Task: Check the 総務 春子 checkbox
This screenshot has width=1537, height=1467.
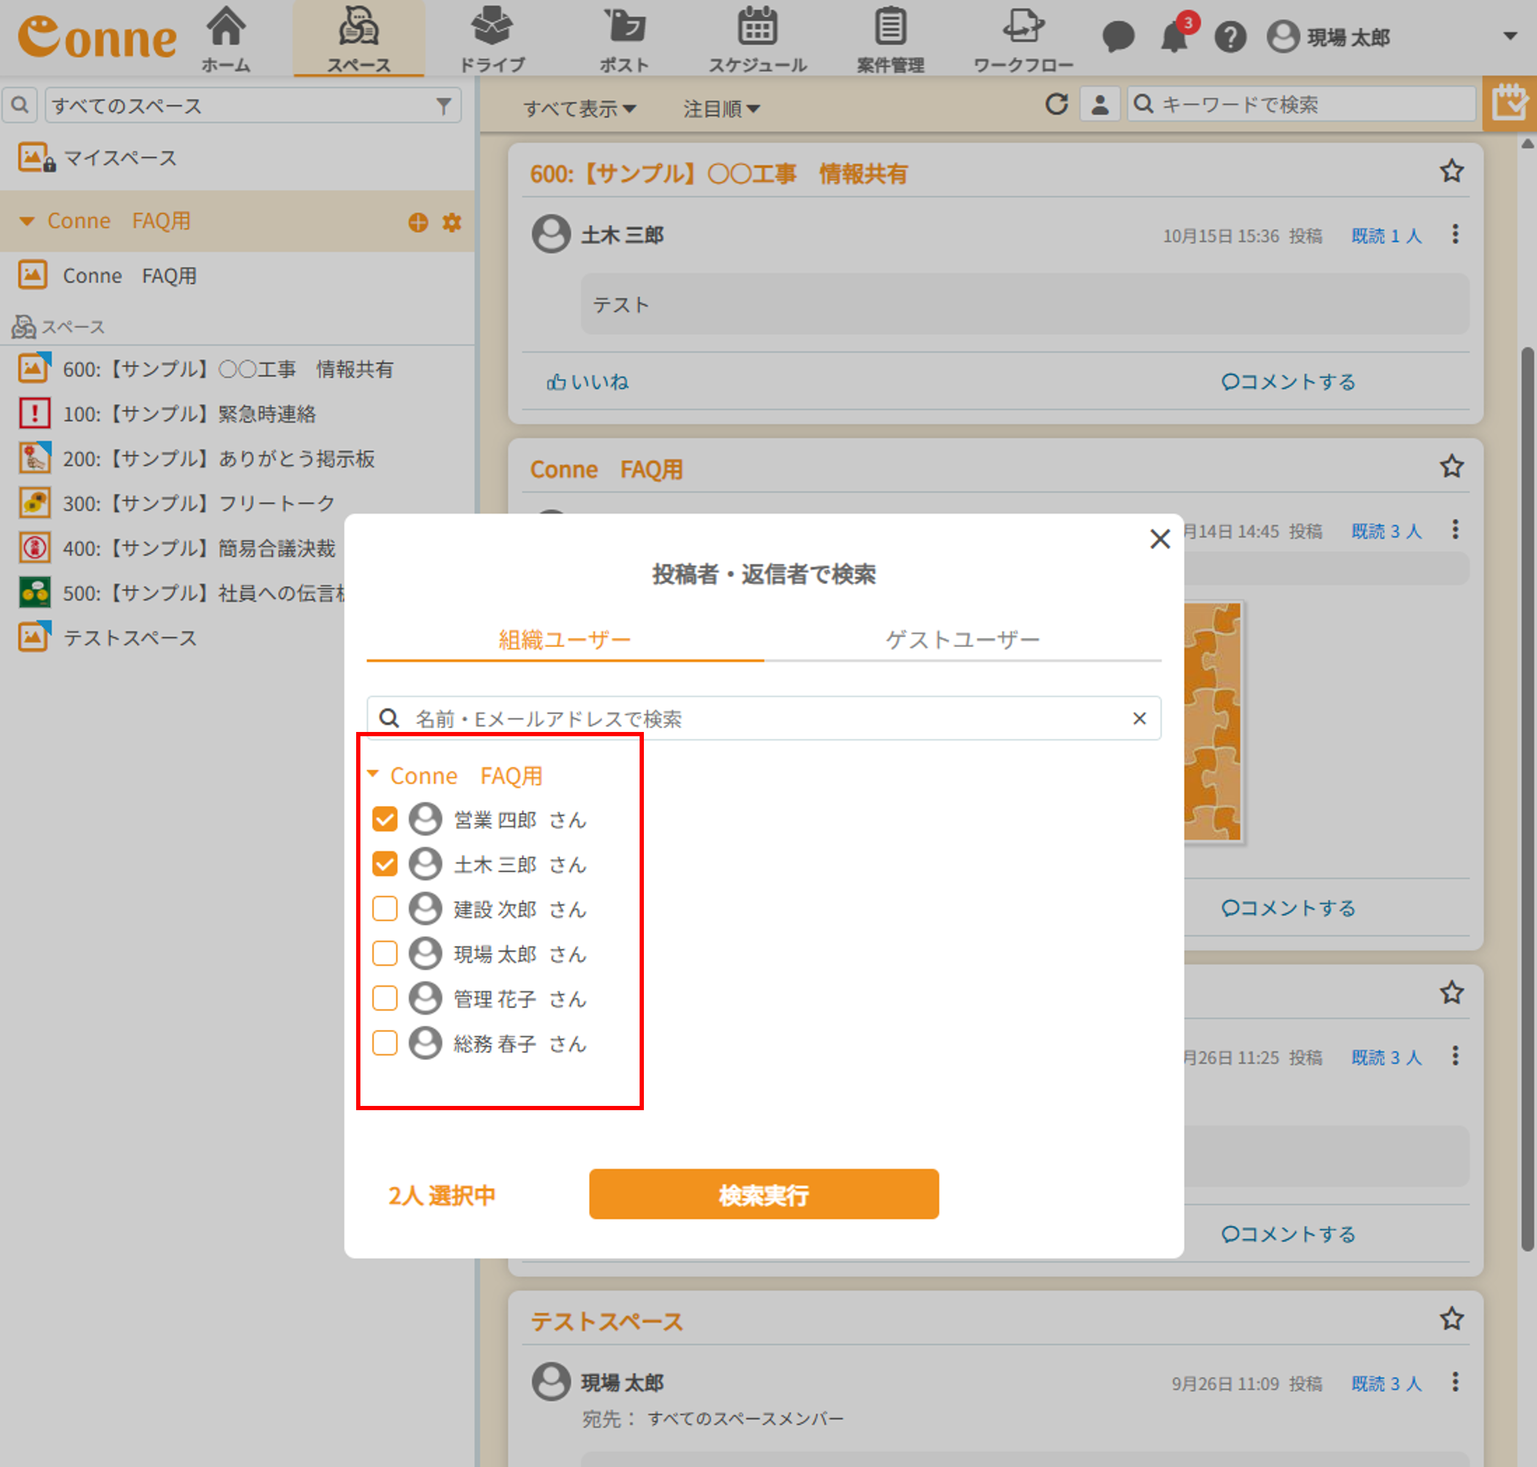Action: (x=385, y=1042)
